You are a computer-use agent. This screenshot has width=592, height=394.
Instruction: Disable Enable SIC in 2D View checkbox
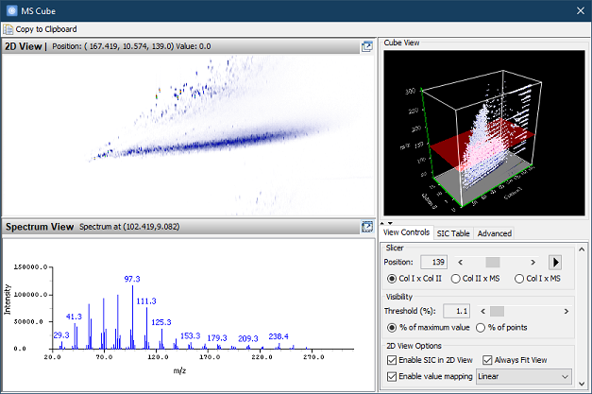coord(392,360)
